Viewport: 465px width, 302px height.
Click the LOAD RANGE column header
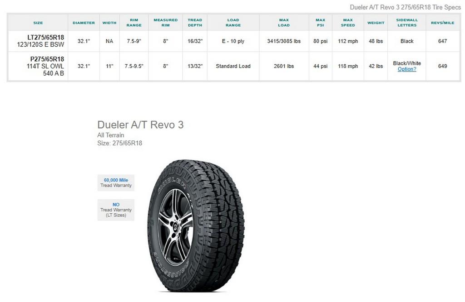pos(233,22)
